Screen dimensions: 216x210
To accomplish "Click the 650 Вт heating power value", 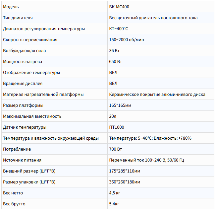I will point(116,61).
